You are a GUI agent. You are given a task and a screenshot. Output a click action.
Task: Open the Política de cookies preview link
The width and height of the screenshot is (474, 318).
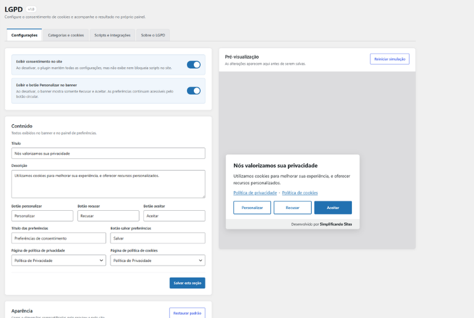tap(300, 193)
